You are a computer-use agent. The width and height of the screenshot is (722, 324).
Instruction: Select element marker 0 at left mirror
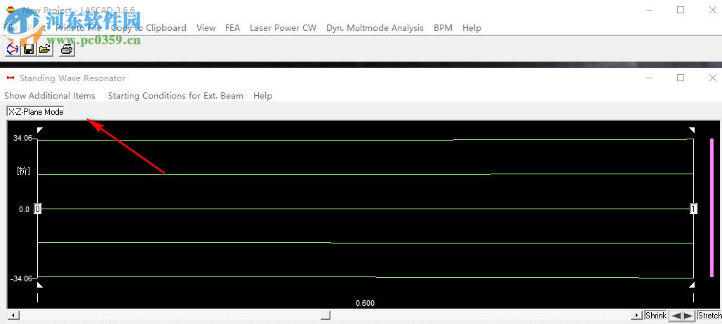[x=38, y=209]
